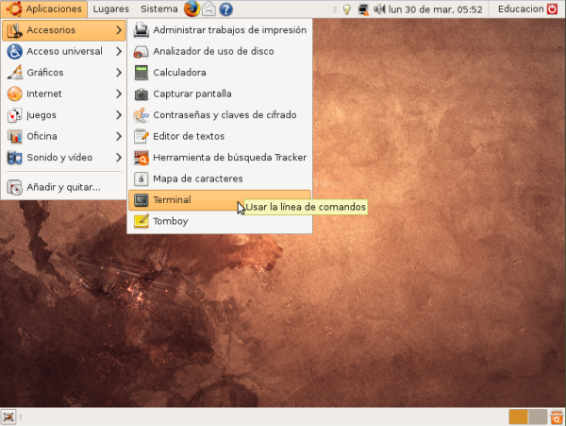Viewport: 566px width, 426px height.
Task: Open the trash icon in the bottom panel
Action: tap(556, 417)
